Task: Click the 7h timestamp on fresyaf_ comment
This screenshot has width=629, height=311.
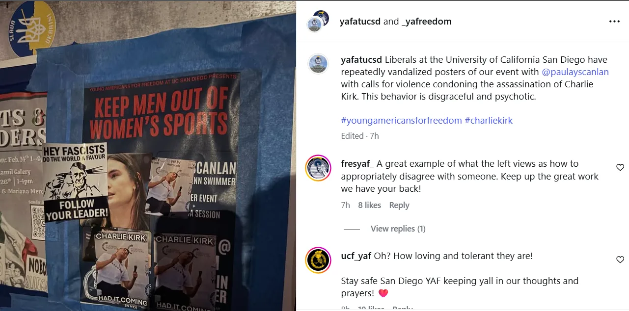Action: pyautogui.click(x=346, y=205)
